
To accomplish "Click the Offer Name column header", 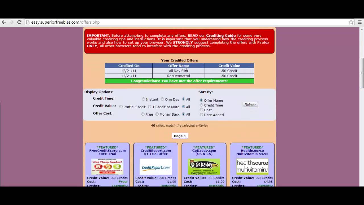I will click(x=178, y=66).
